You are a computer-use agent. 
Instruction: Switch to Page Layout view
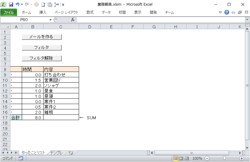pyautogui.click(x=181, y=158)
